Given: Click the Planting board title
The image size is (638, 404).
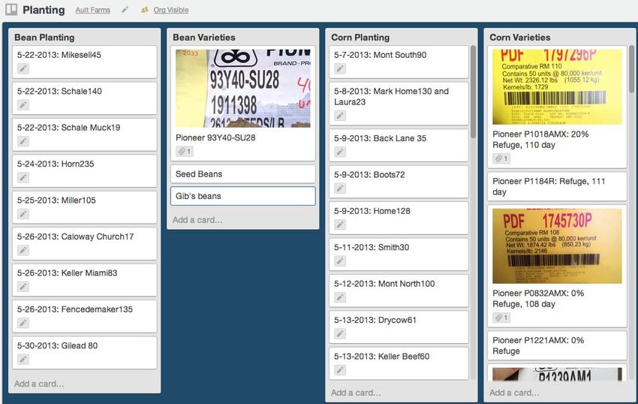Looking at the screenshot, I should 44,10.
